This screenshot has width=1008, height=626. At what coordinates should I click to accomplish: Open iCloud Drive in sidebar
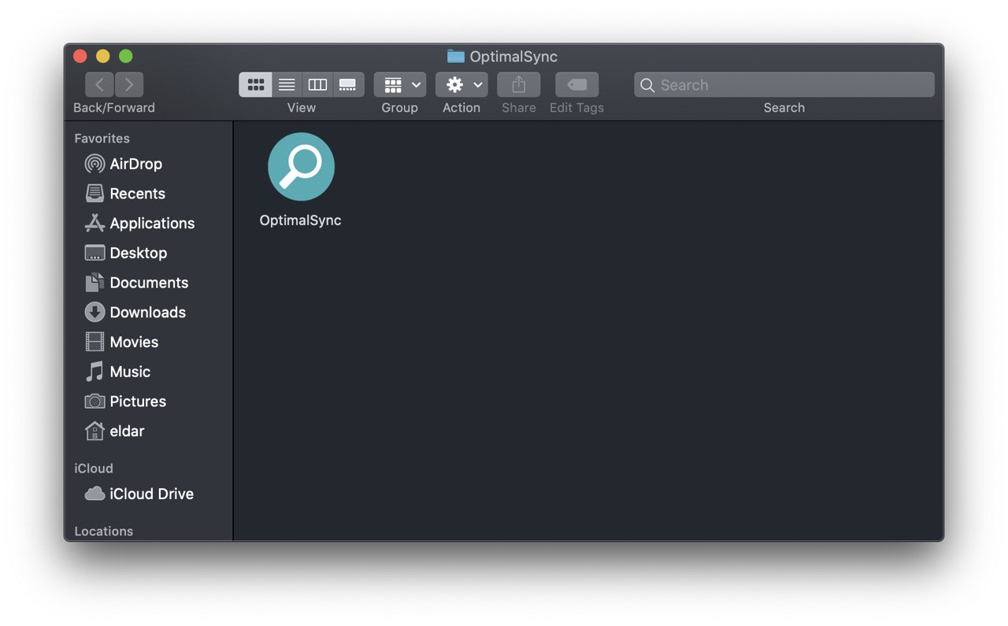point(139,494)
